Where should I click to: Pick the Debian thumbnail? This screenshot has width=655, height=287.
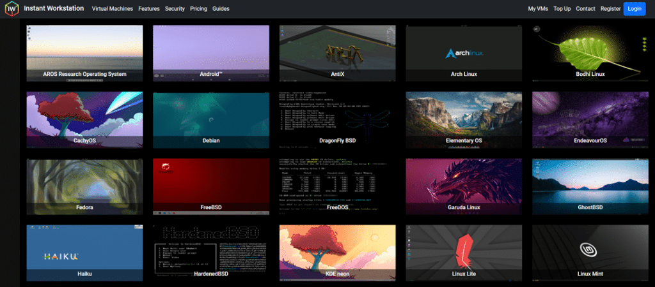pos(211,120)
